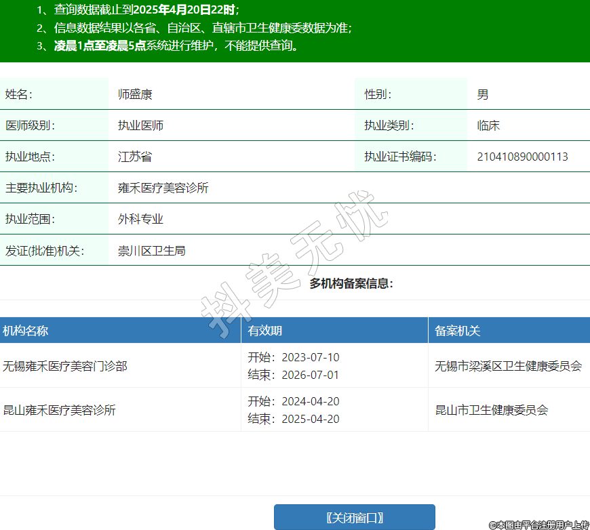590x530 pixels.
Task: Click practice category value 临床
Action: (x=488, y=125)
